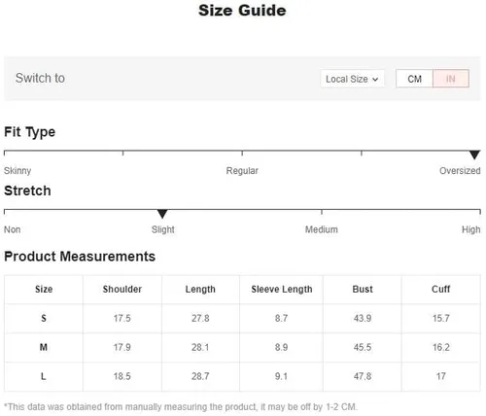This screenshot has width=486, height=416.
Task: Click the Oversized fit label
Action: coord(460,170)
